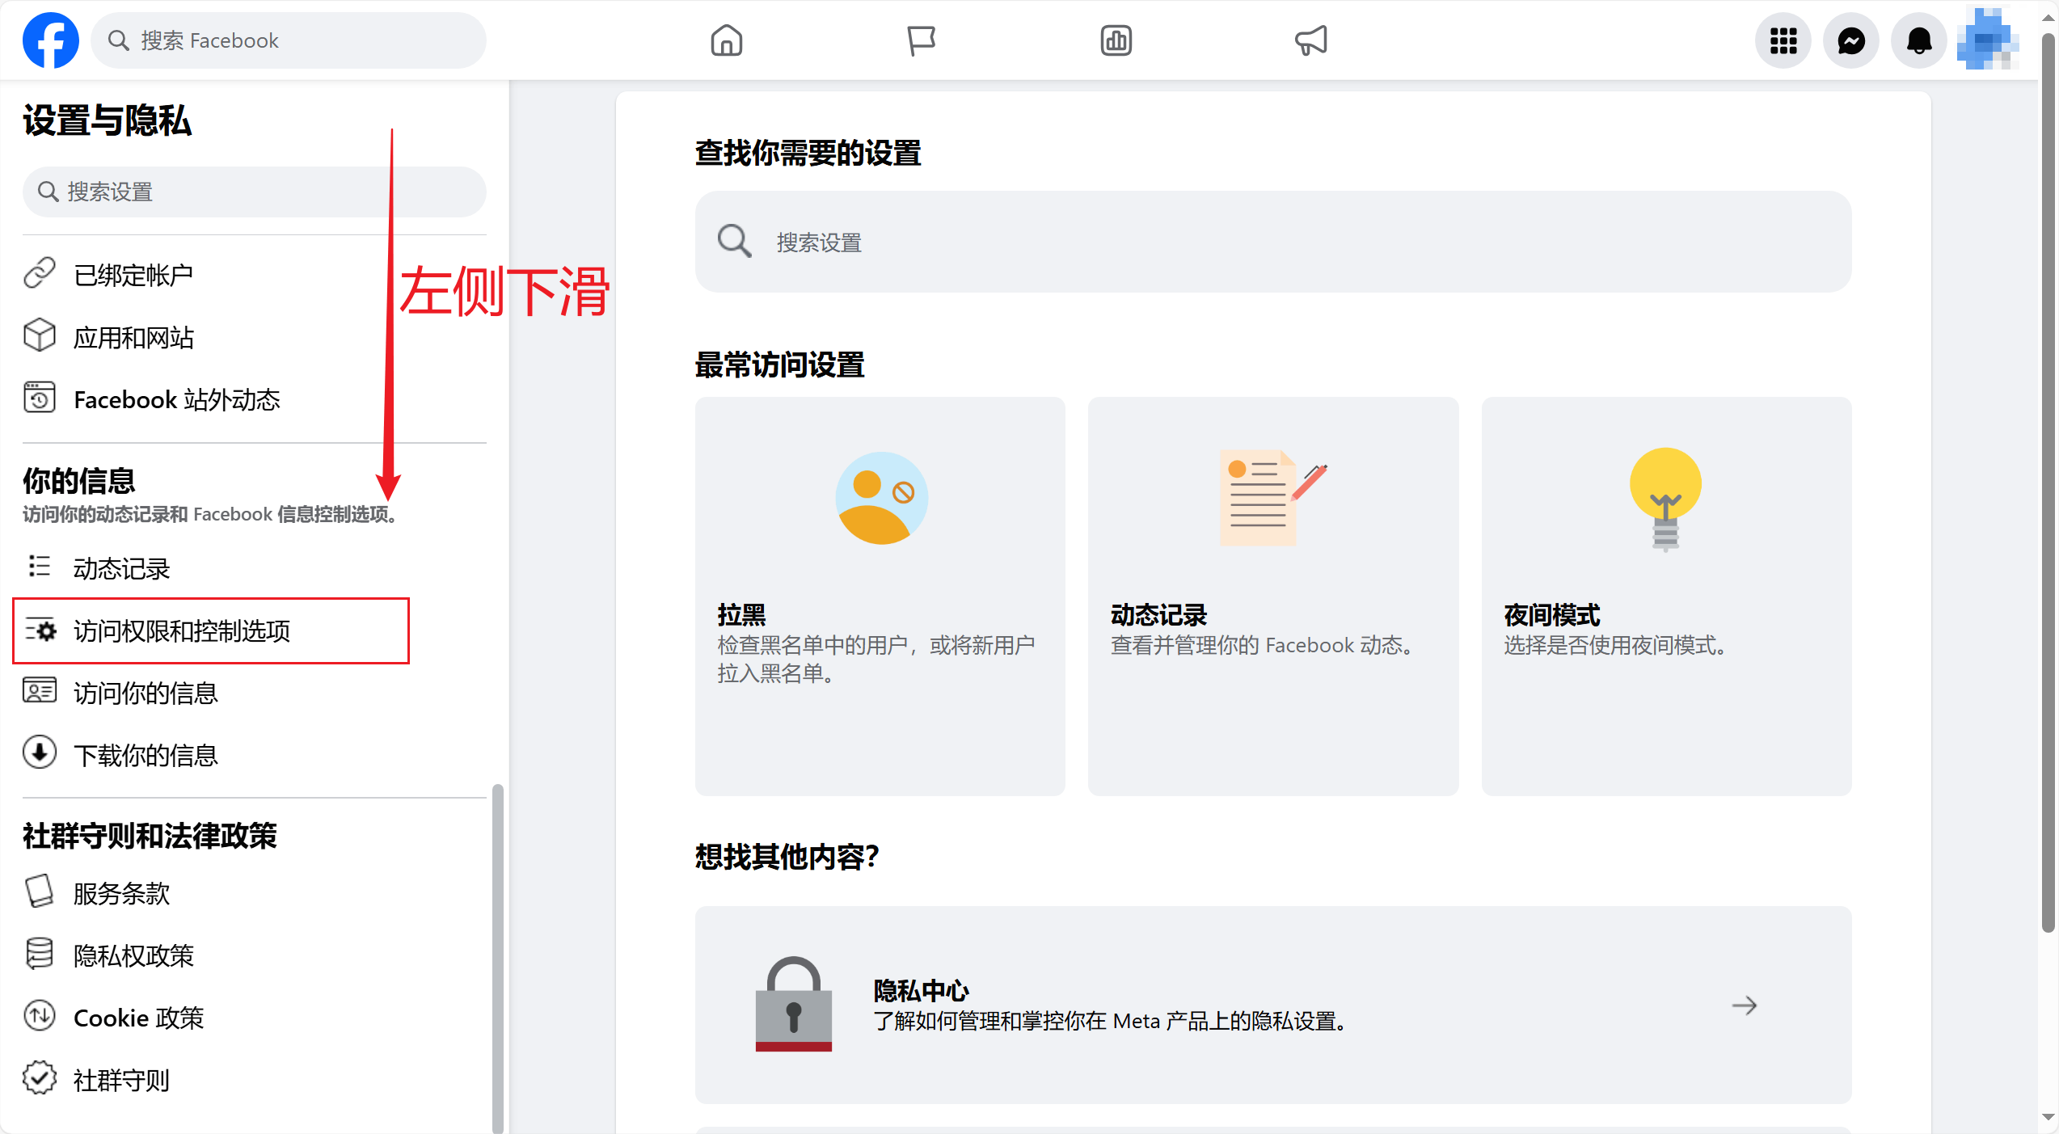This screenshot has width=2059, height=1134.
Task: Click the Facebook 站外动态 icon
Action: 40,398
